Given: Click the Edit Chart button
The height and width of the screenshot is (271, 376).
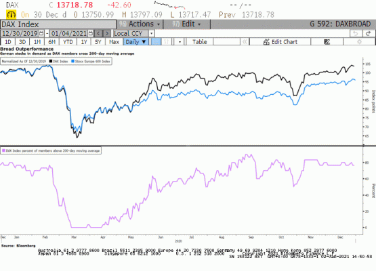Looking at the screenshot, I should (280, 42).
